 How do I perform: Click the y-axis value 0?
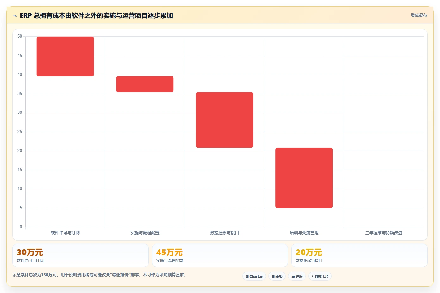pyautogui.click(x=21, y=227)
